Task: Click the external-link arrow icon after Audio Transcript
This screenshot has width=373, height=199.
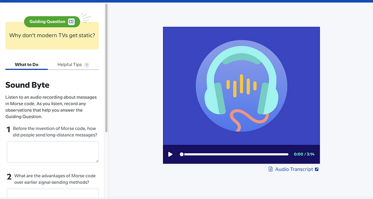Action: click(316, 169)
